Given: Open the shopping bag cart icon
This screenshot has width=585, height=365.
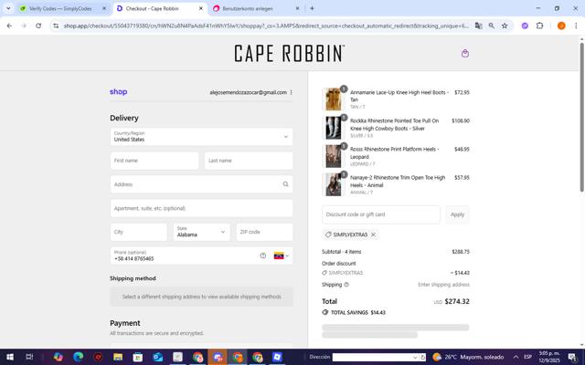Looking at the screenshot, I should (x=465, y=53).
